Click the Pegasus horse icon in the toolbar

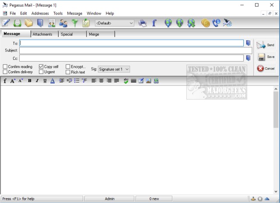[x=227, y=23]
